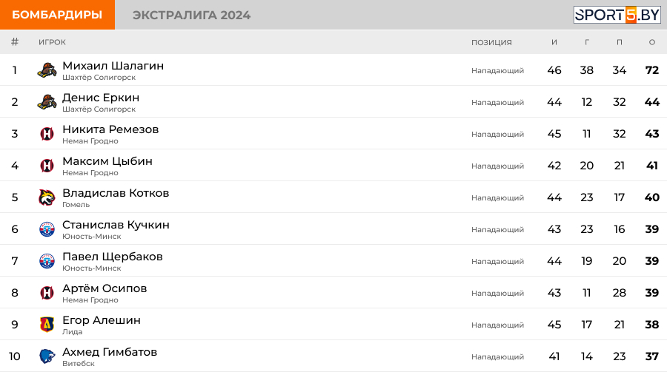Sort by the Г goals column header

[x=587, y=42]
